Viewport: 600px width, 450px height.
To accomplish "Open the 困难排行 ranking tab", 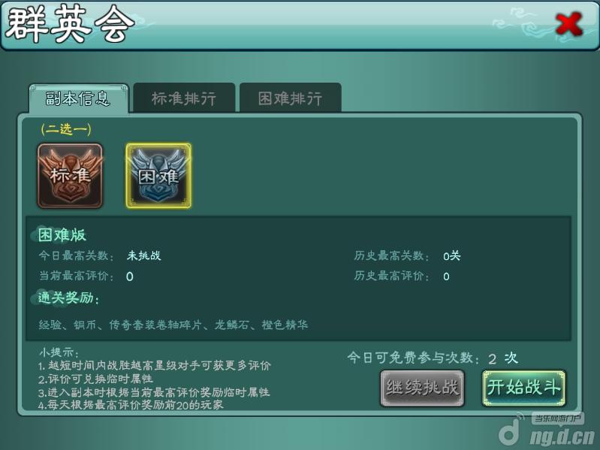I will pos(291,98).
